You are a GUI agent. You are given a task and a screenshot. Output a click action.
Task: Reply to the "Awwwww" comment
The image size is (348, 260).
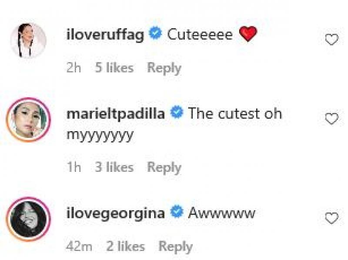175,247
